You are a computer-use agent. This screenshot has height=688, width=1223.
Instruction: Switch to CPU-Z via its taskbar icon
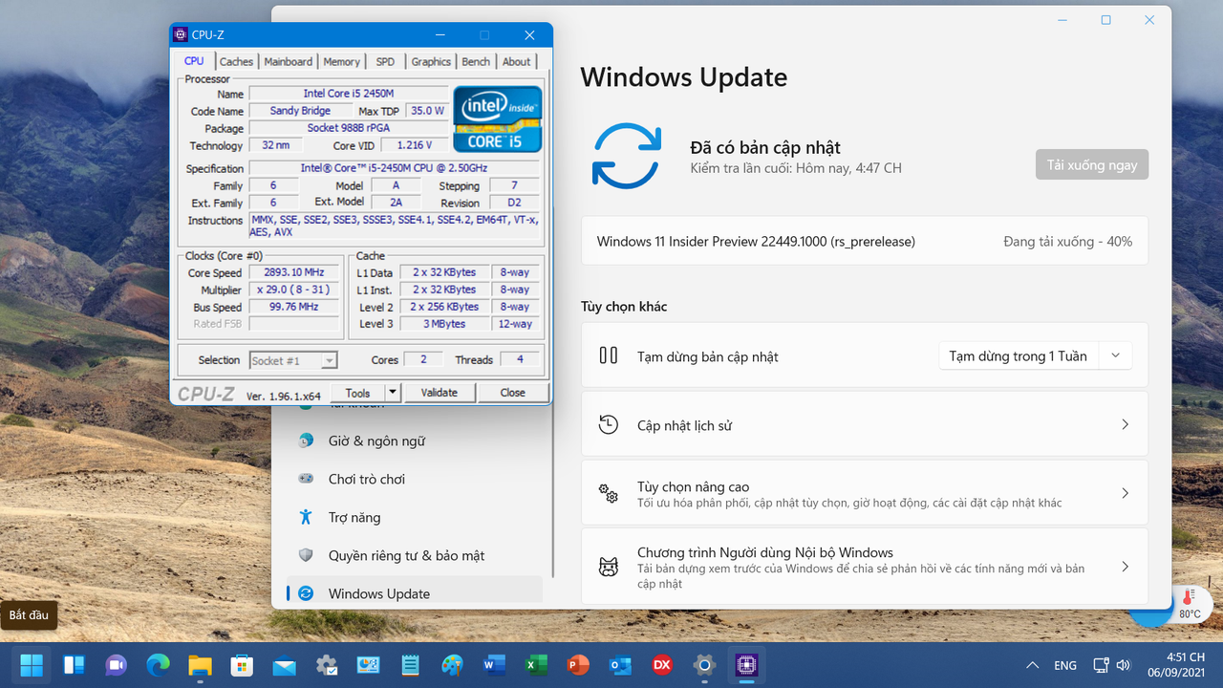pyautogui.click(x=746, y=665)
